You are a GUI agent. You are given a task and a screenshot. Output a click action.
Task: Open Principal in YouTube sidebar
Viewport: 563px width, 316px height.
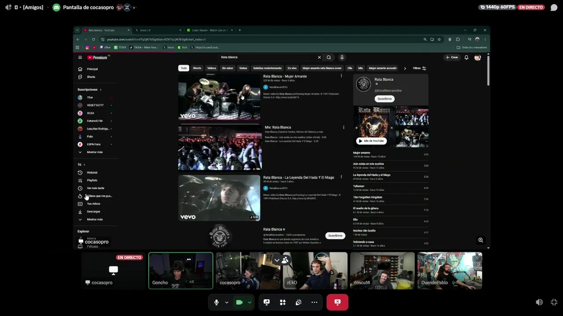[x=92, y=69]
